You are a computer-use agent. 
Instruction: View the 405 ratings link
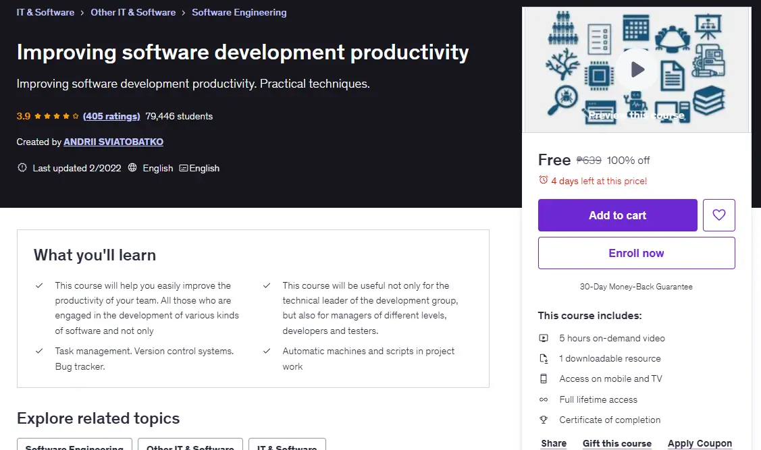(111, 116)
